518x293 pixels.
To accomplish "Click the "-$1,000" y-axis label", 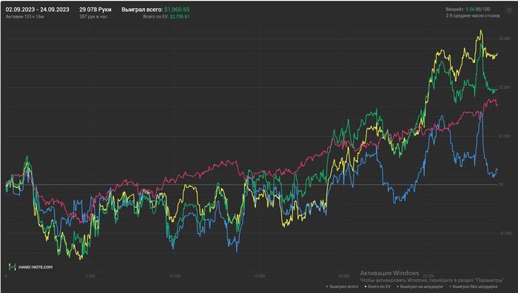I will [505, 233].
